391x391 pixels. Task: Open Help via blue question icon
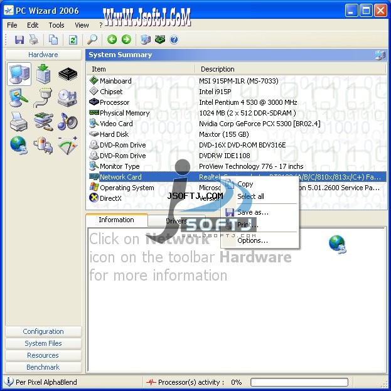click(x=174, y=40)
